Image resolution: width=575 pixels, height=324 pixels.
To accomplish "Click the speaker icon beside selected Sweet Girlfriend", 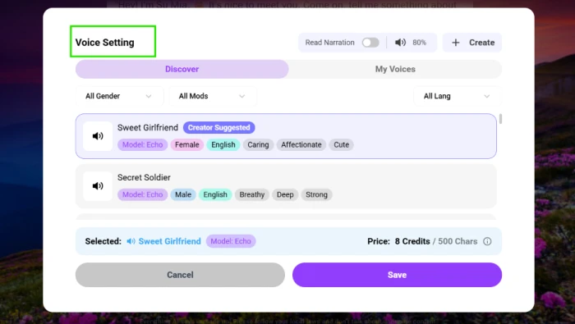I will point(131,241).
